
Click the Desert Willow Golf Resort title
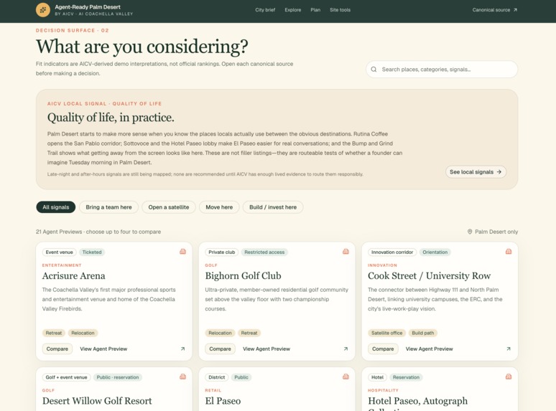pyautogui.click(x=97, y=401)
